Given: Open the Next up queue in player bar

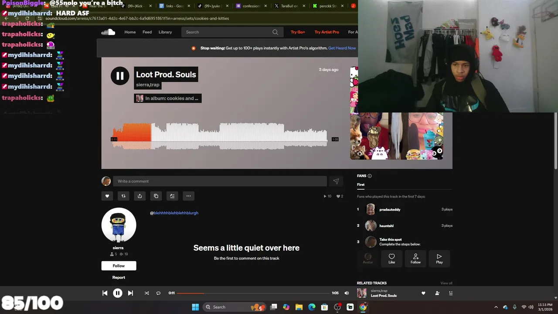Looking at the screenshot, I should pyautogui.click(x=451, y=293).
